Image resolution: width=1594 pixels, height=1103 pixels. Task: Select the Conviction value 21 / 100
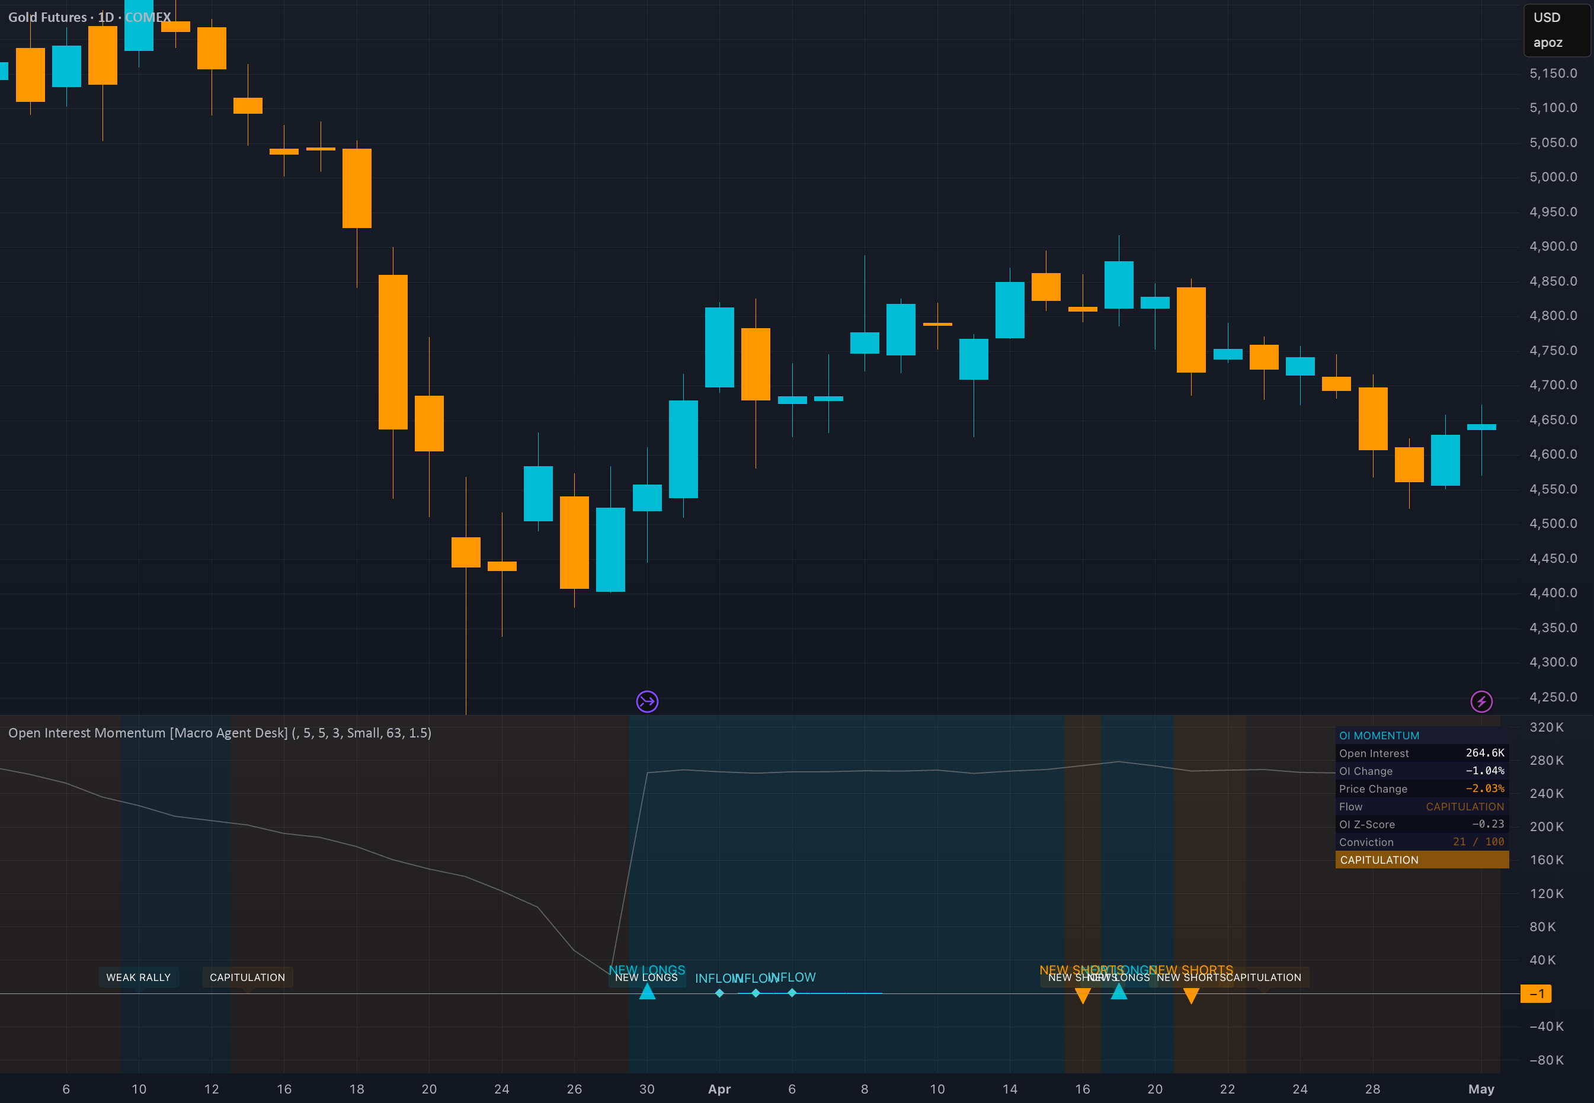(1478, 842)
